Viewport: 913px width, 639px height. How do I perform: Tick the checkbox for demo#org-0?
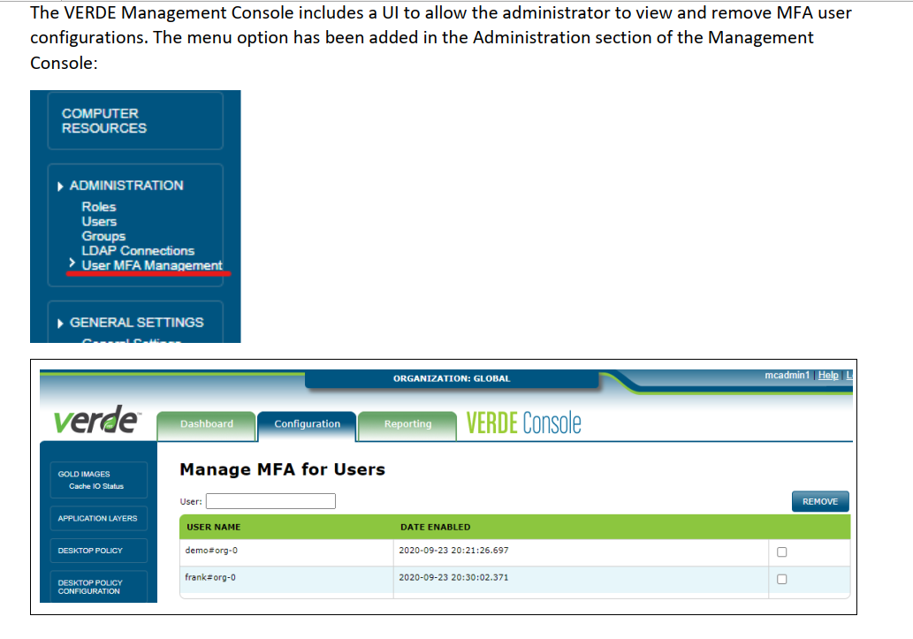[x=782, y=552]
